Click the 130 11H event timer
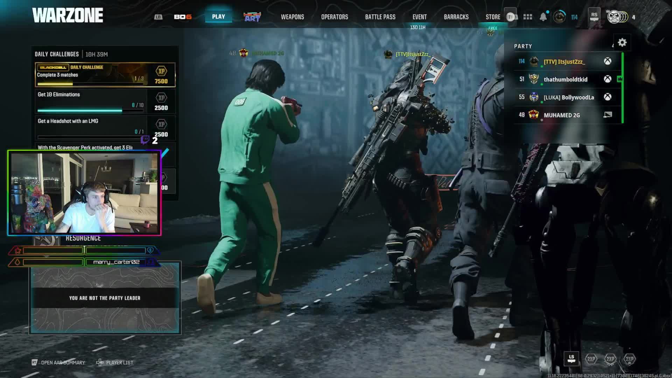 coord(418,27)
